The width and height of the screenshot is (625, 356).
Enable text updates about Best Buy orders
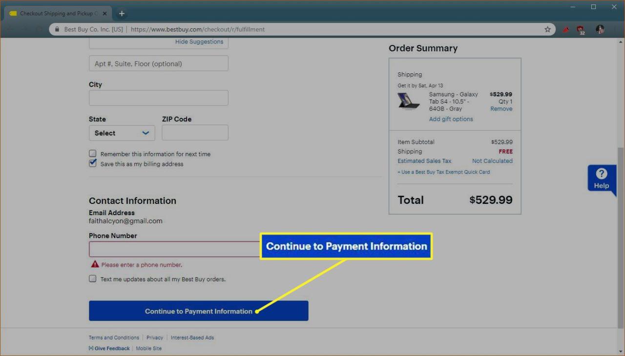92,278
